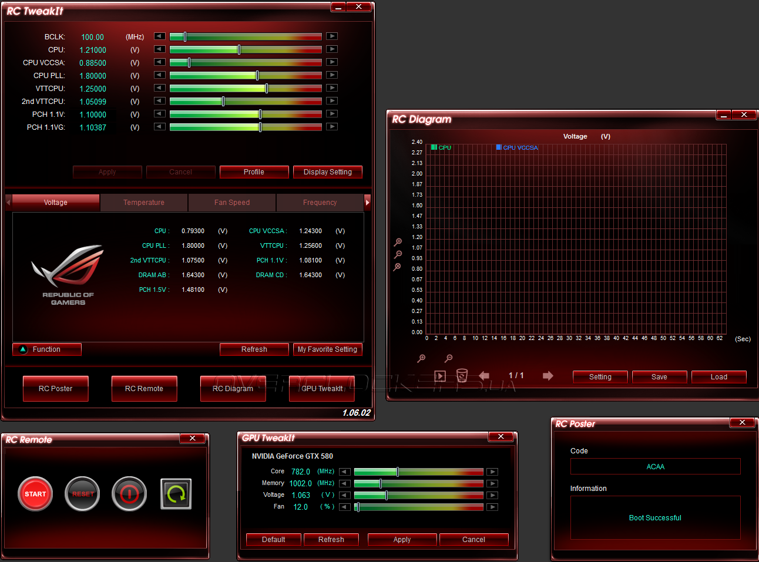This screenshot has width=759, height=562.
Task: Lower the CPU voltage using its left arrow
Action: point(160,49)
